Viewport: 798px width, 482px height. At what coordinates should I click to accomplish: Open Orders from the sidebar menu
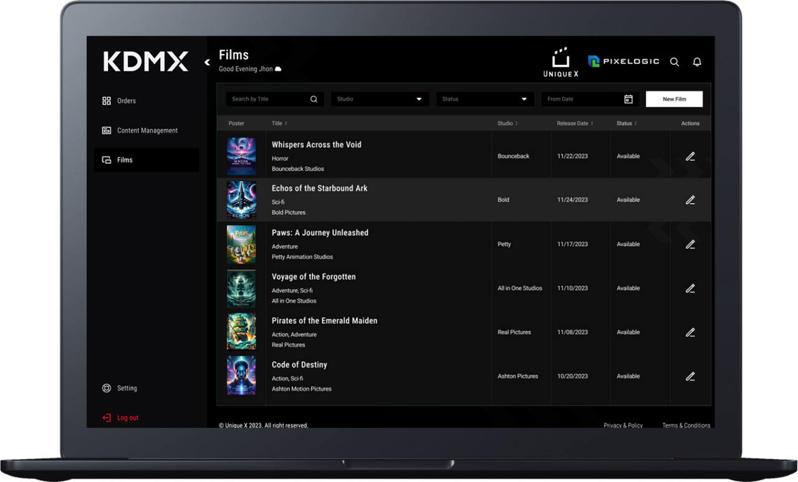pos(128,100)
